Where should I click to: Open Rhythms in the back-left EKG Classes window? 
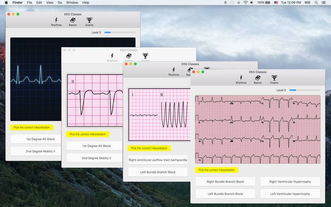click(x=56, y=22)
